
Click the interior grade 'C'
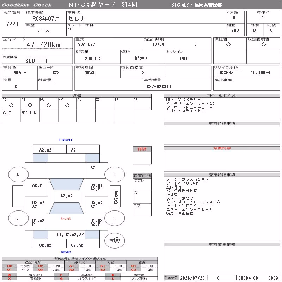[271, 30]
